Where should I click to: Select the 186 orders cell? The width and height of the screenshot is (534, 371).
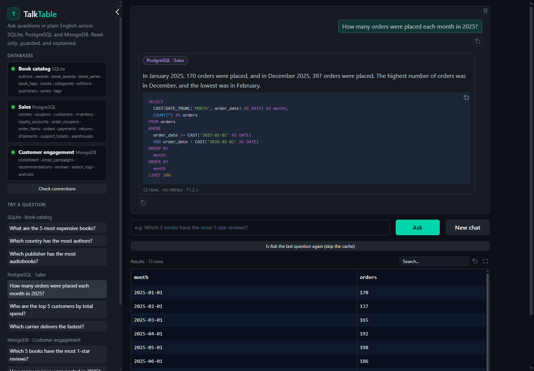click(x=421, y=361)
